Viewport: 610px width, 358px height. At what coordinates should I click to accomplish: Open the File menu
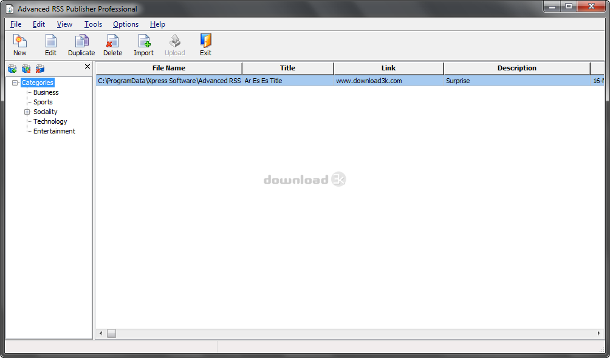point(16,24)
